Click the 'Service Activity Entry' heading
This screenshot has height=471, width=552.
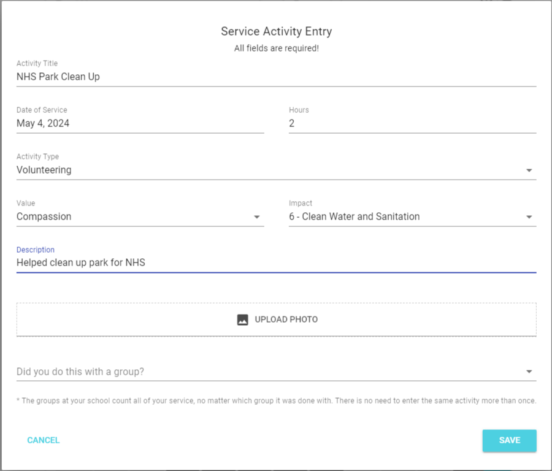point(276,31)
